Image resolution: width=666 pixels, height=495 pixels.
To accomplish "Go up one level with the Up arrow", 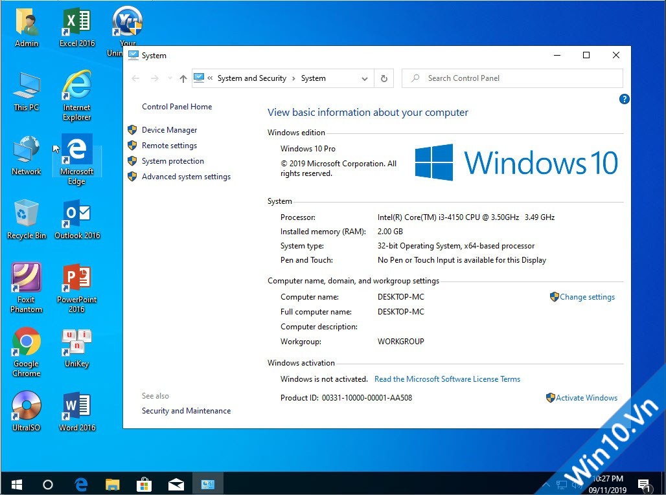I will click(183, 78).
